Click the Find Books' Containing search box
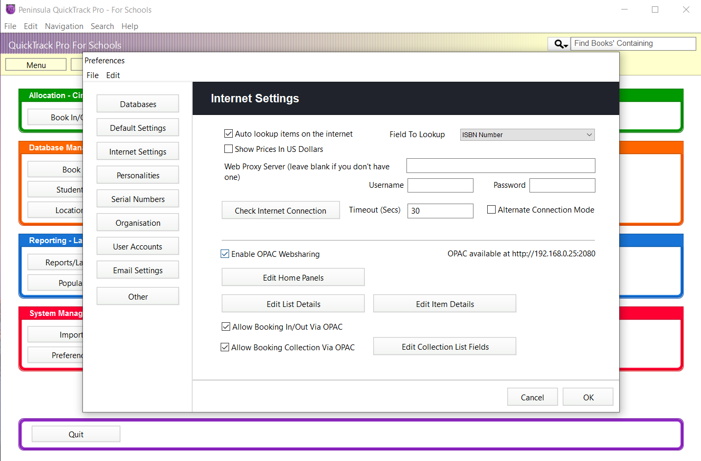Screen dimensions: 701x461 tap(633, 44)
